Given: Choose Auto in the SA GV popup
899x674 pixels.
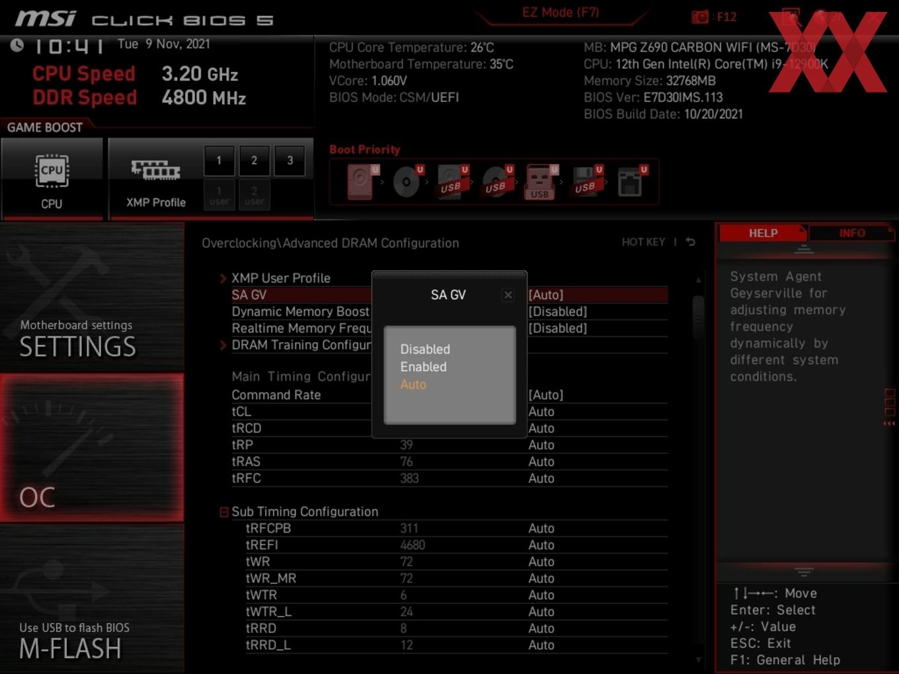Looking at the screenshot, I should pos(413,385).
